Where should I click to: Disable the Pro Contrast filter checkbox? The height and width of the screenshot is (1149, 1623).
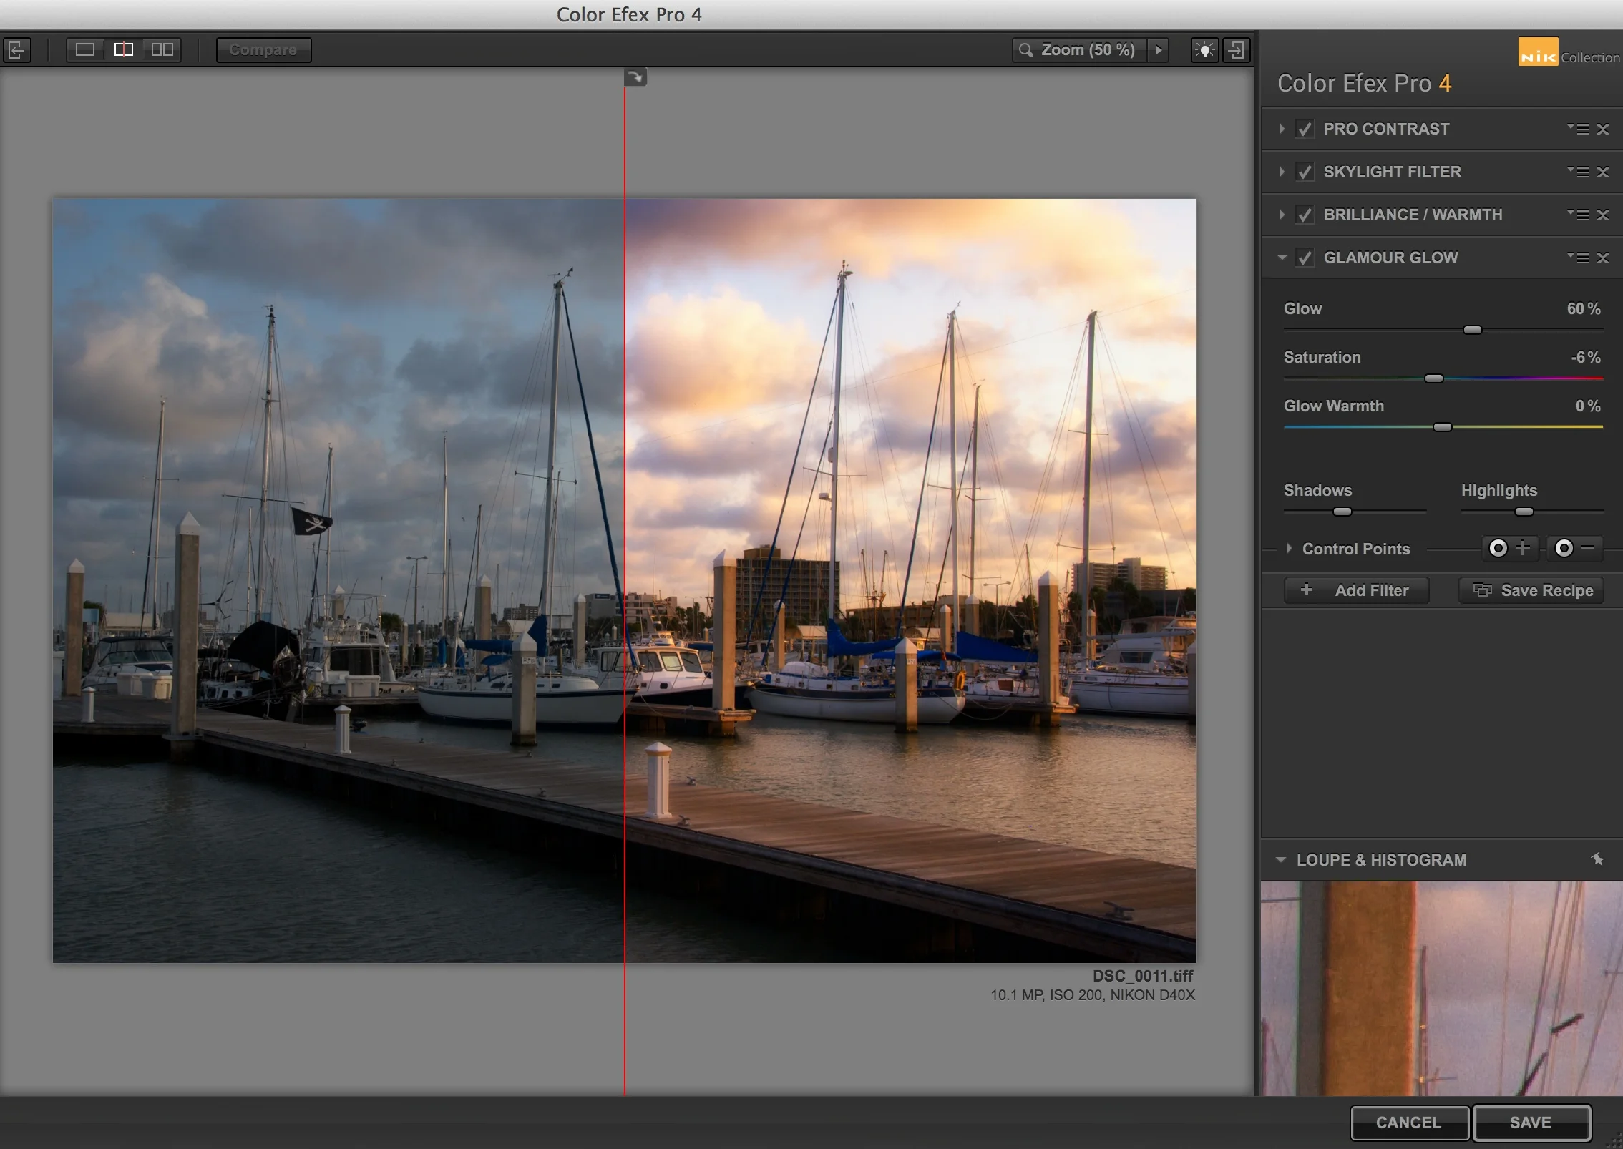click(1305, 129)
